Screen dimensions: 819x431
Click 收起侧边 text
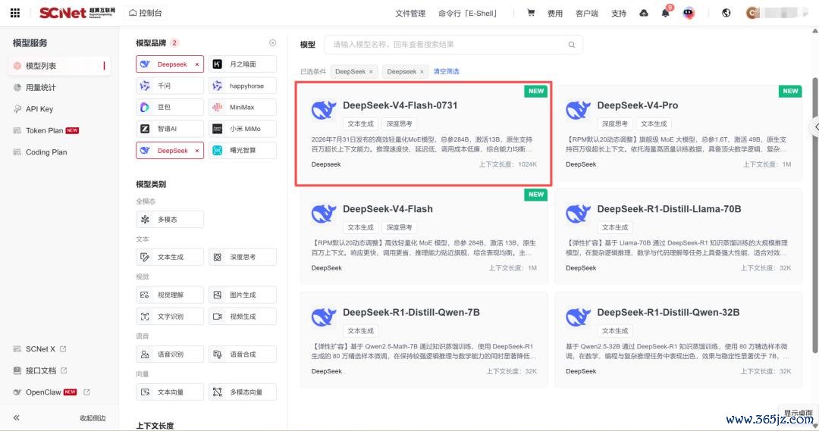click(93, 418)
